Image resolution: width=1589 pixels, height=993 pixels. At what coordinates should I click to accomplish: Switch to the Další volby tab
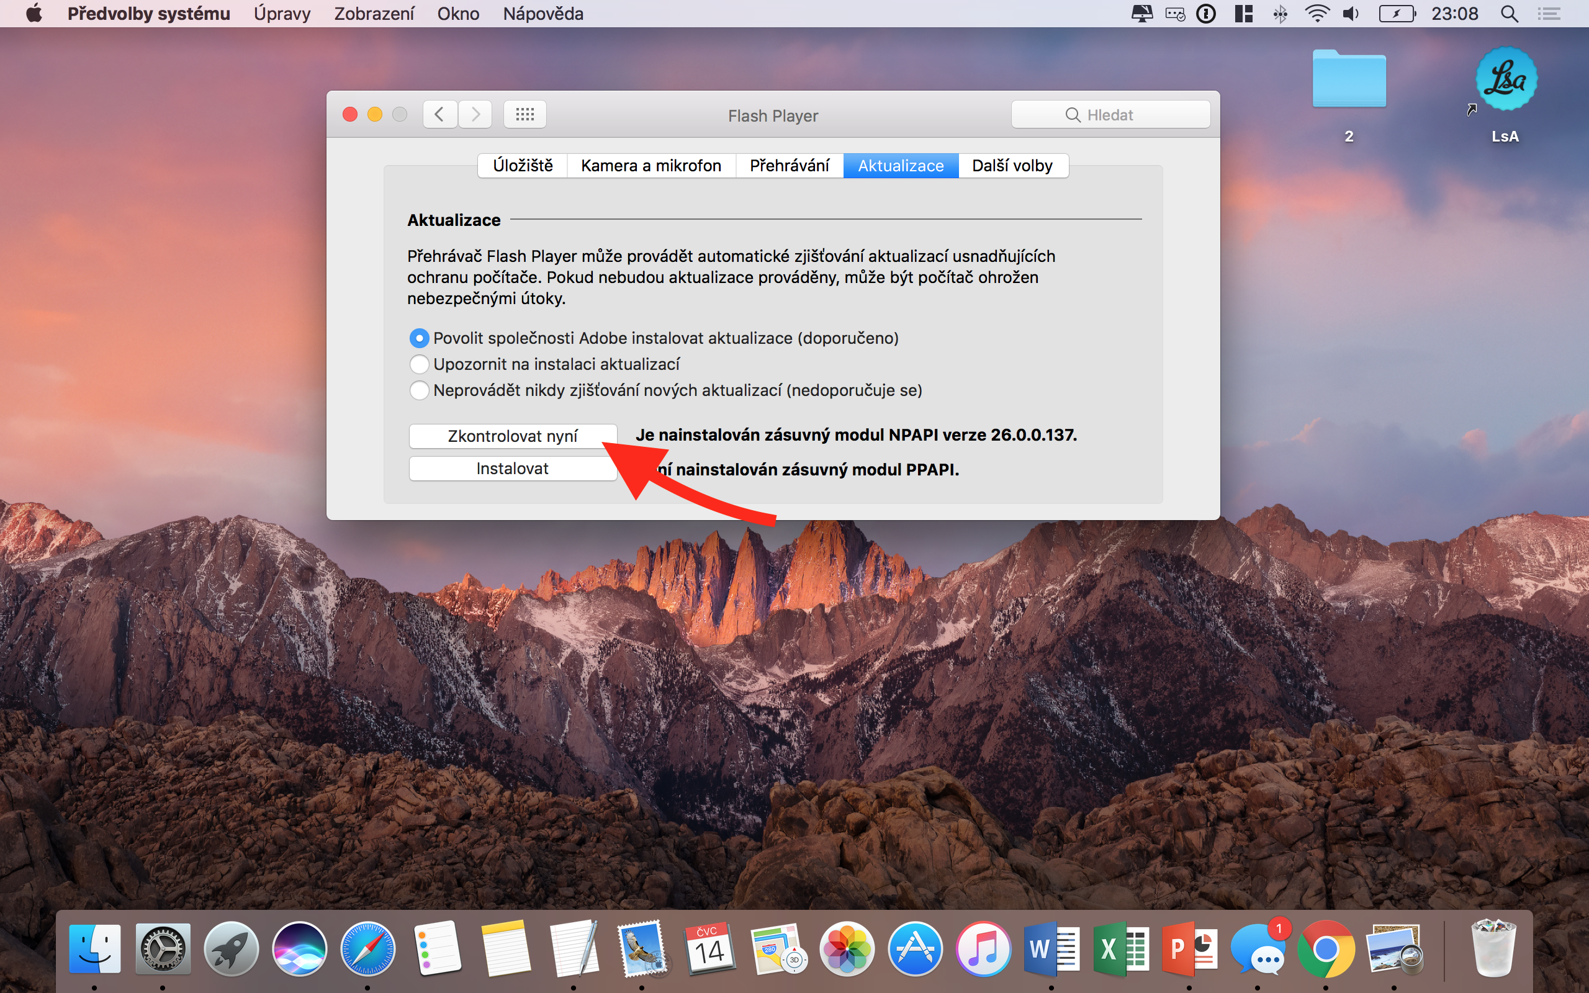coord(1012,166)
